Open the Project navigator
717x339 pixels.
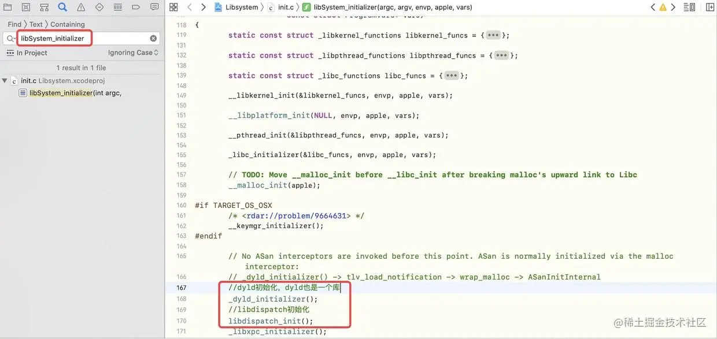tap(8, 7)
